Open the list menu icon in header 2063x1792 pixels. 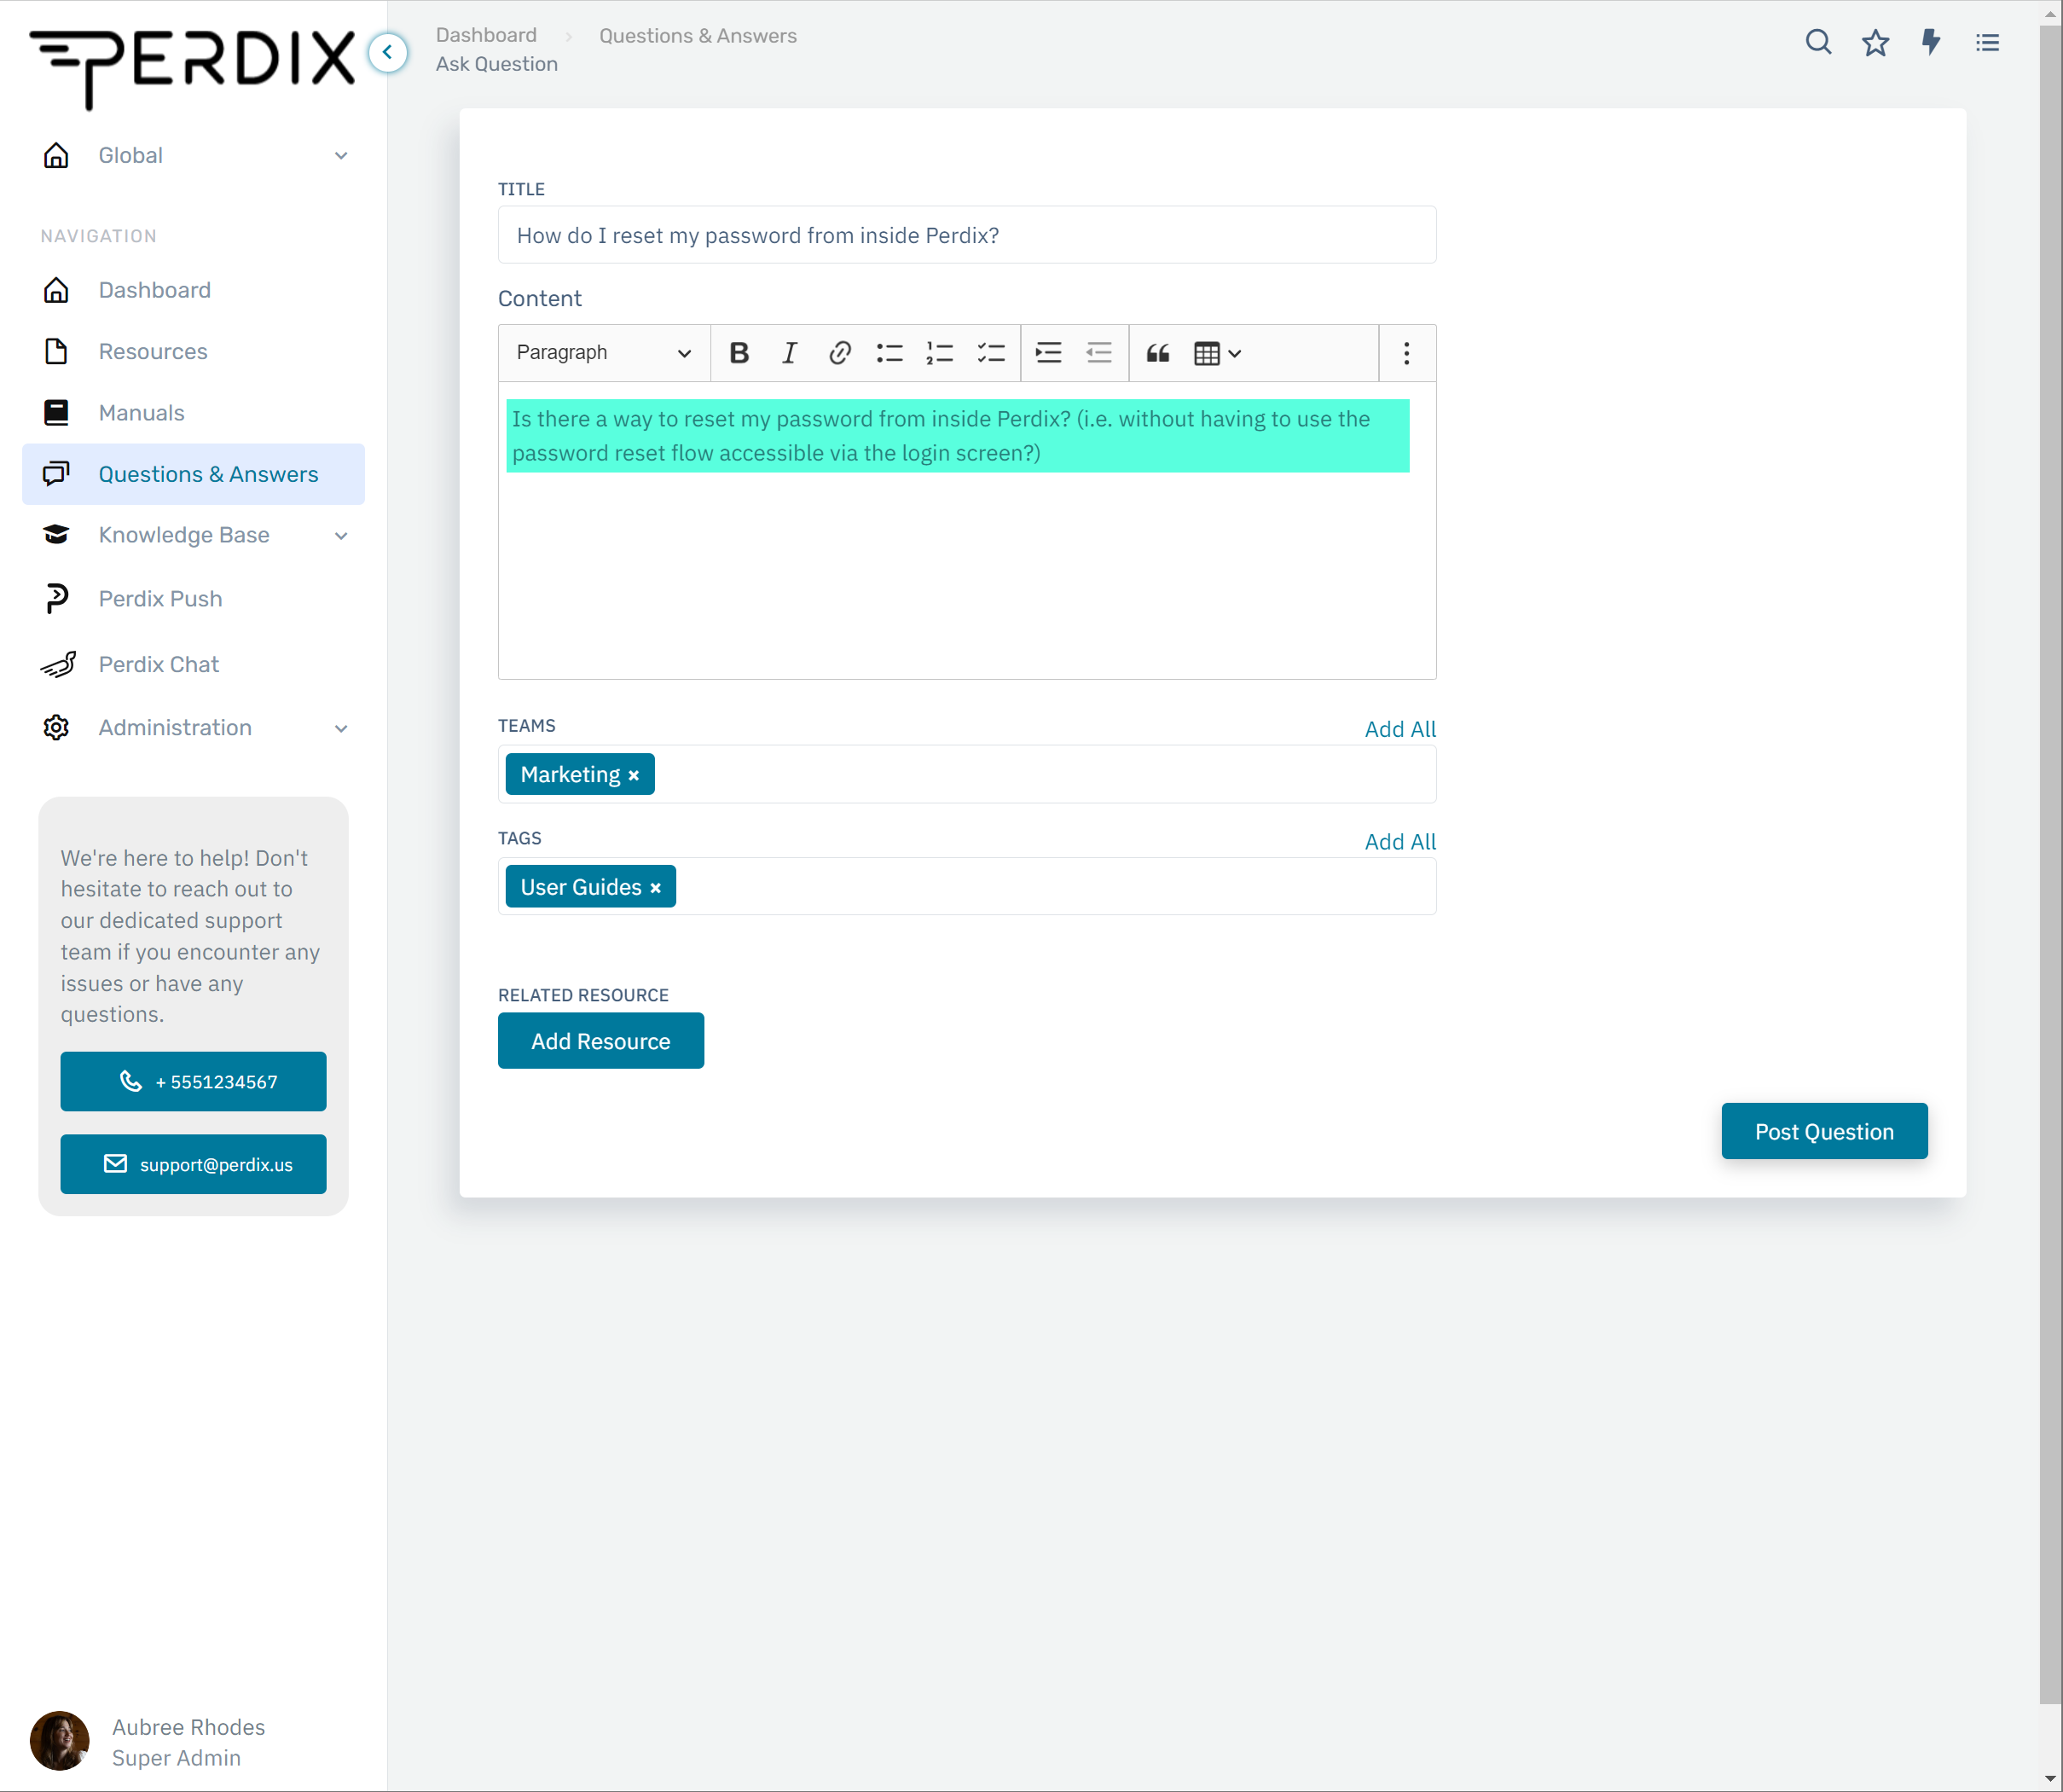coord(1987,42)
